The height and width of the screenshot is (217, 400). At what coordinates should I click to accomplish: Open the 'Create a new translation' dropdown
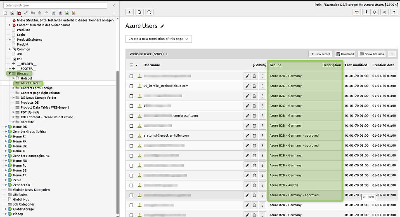[159, 39]
